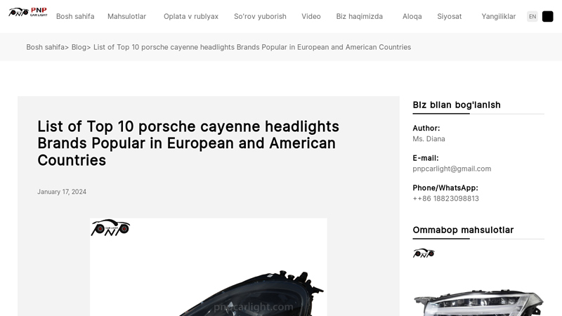Open Biz haqimizda page
Viewport: 562px width, 316px height.
(360, 16)
